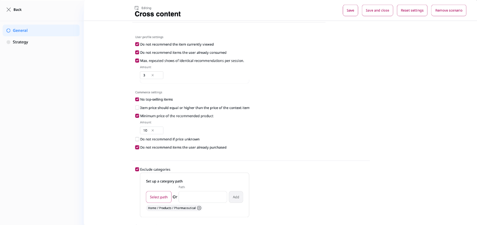The height and width of the screenshot is (225, 477).
Task: Click the editing icon above Cross content
Action: pos(137,8)
